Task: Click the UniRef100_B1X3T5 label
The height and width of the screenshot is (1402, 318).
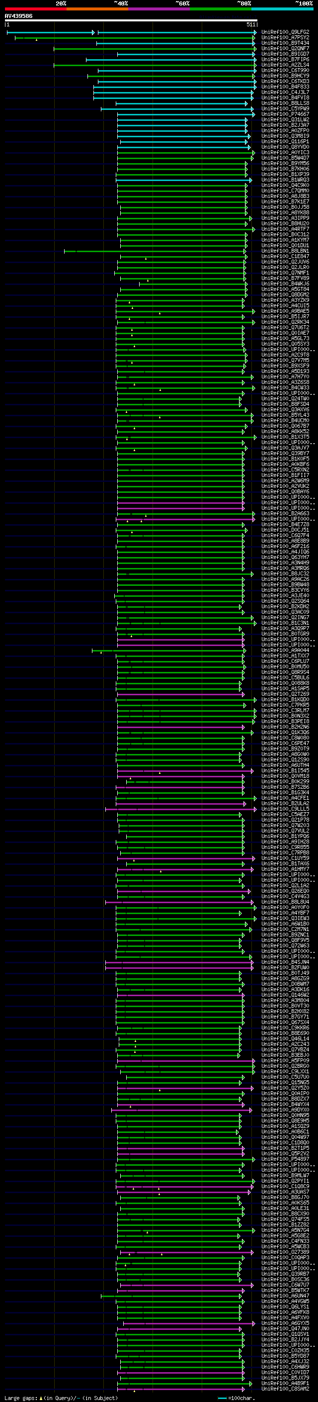Action: (x=285, y=437)
